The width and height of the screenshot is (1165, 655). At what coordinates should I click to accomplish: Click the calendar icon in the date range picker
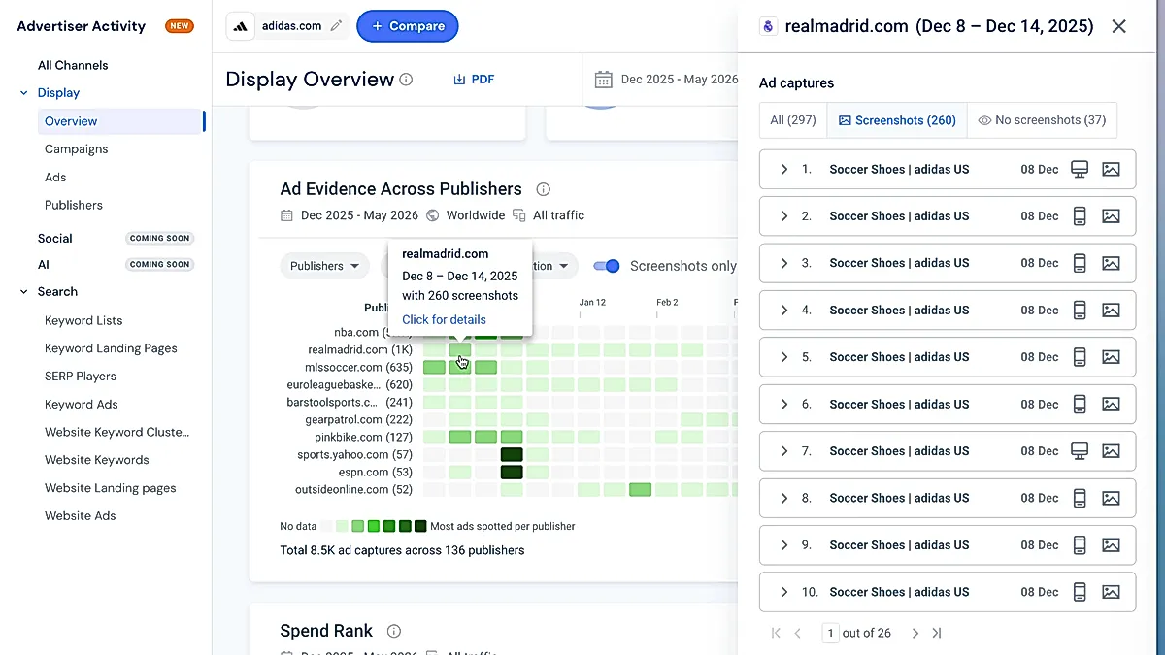[604, 80]
